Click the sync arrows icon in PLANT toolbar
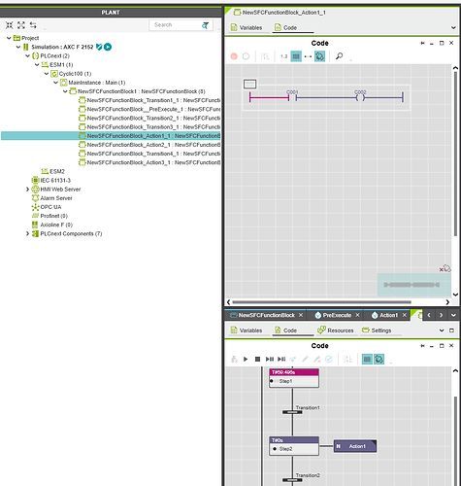This screenshot has width=461, height=486. pyautogui.click(x=33, y=25)
